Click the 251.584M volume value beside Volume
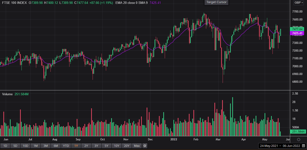This screenshot has width=307, height=150. tap(22, 94)
